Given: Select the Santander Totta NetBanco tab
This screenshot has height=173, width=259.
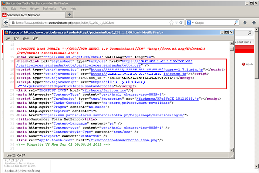Looking at the screenshot, I should [34, 15].
